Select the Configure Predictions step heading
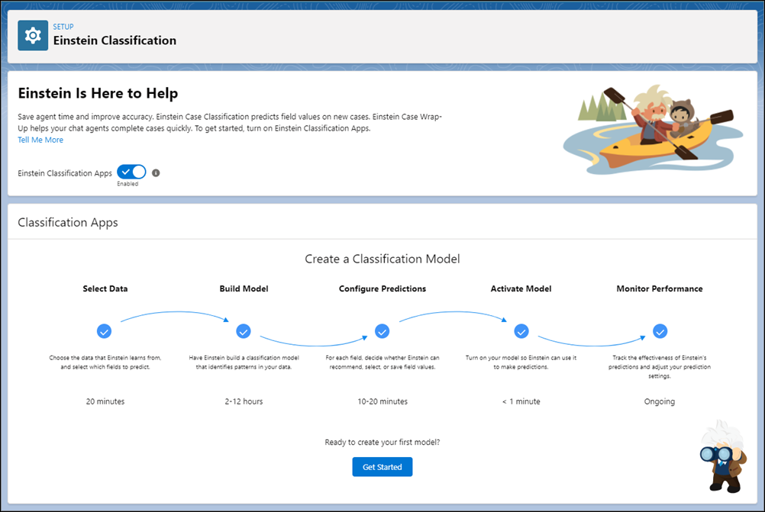 point(382,289)
